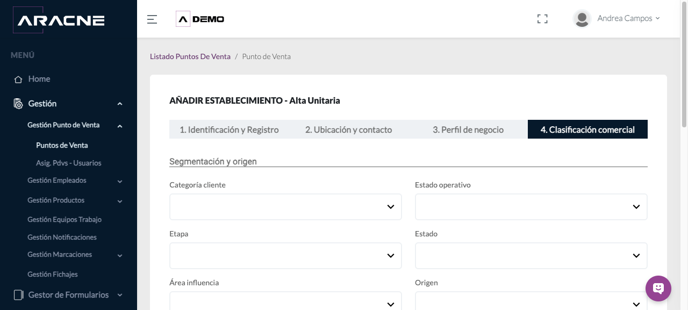Screen dimensions: 688x310
Task: Open Puntos de Venta sidebar link
Action: click(62, 145)
